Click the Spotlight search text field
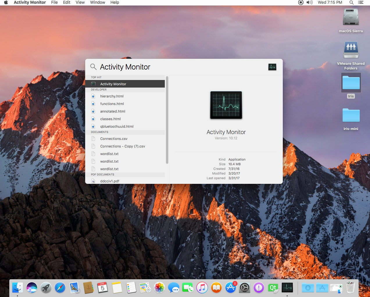Screen dimensions: 370x297 182,67
